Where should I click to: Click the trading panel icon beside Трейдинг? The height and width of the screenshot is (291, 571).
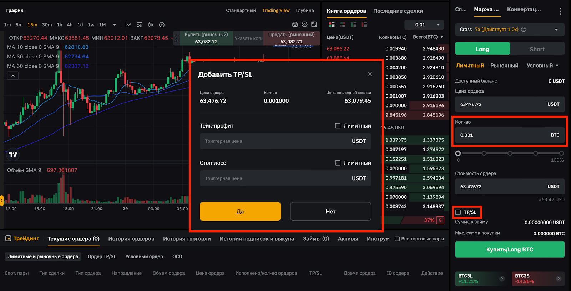pyautogui.click(x=8, y=239)
